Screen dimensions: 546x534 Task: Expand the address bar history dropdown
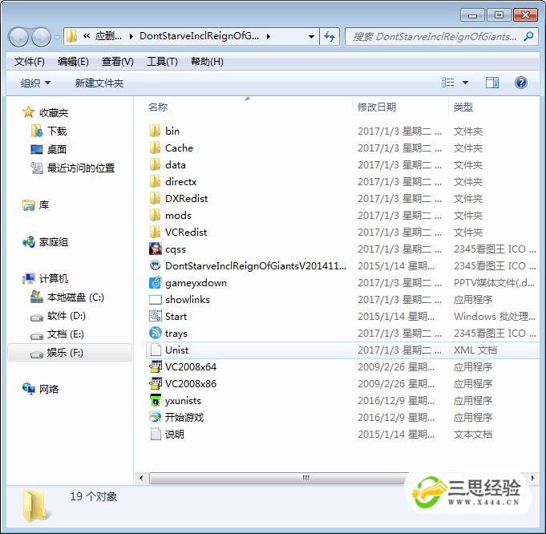(311, 36)
